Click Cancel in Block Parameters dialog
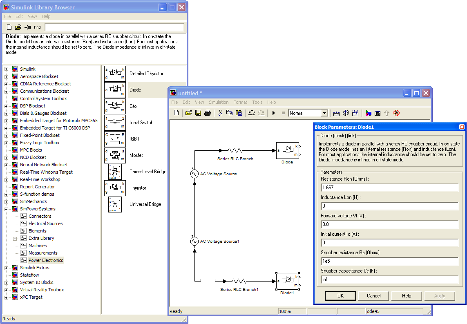The image size is (467, 324). tap(373, 296)
